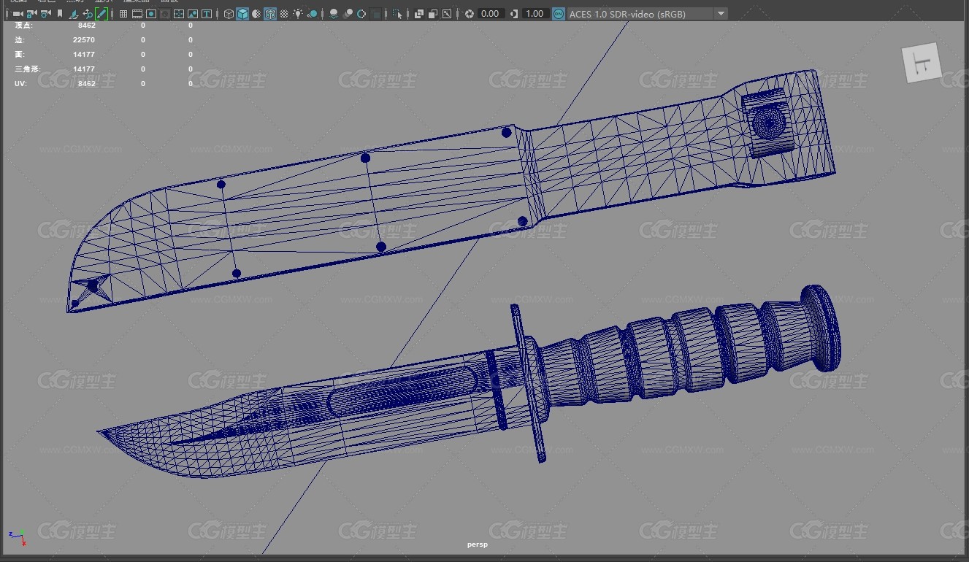
Task: Enable the Textured checker sphere icon
Action: tap(285, 13)
